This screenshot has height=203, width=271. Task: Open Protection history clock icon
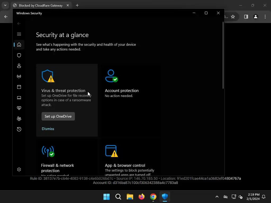19,129
